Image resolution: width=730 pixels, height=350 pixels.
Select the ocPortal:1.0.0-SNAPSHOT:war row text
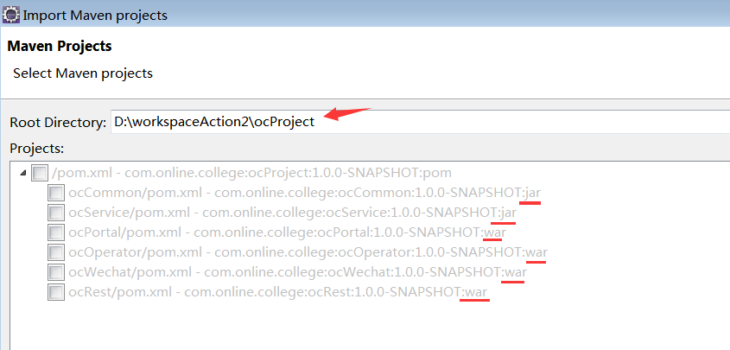click(287, 232)
